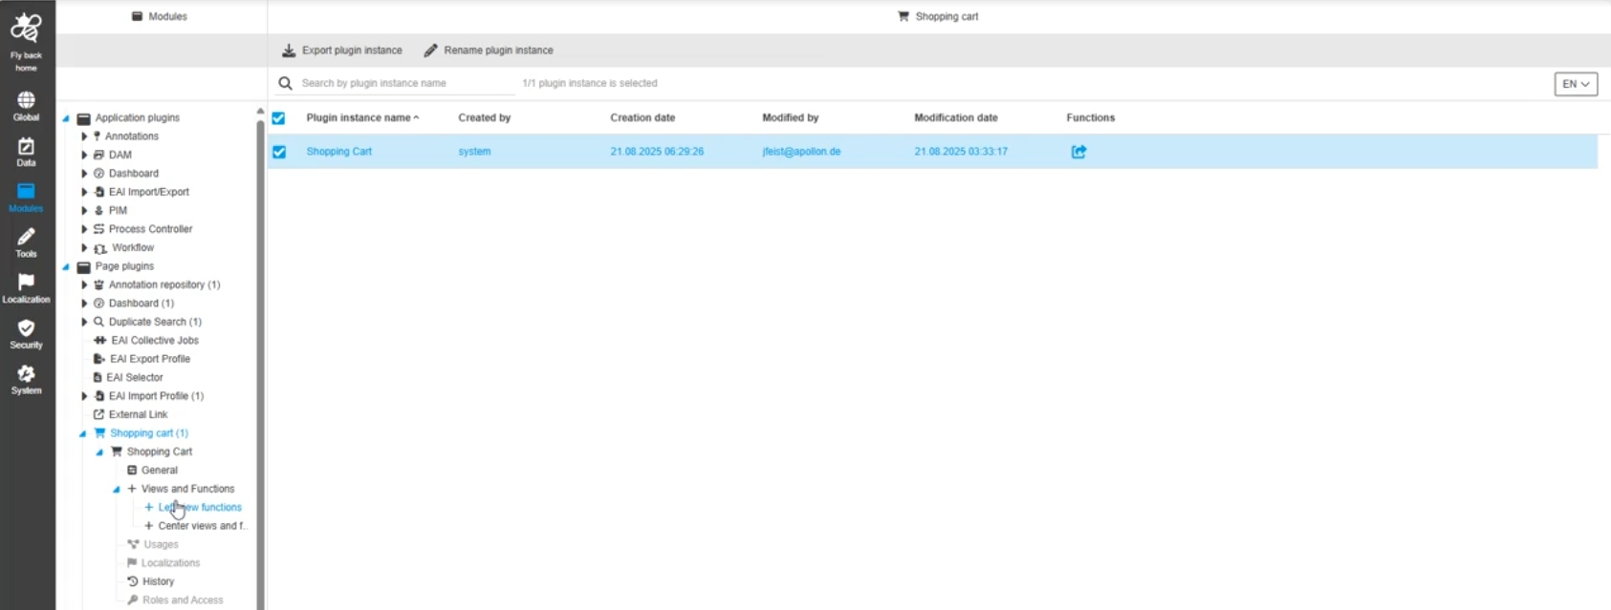This screenshot has height=610, width=1611.
Task: Click the Page plugins folder icon
Action: (x=84, y=267)
